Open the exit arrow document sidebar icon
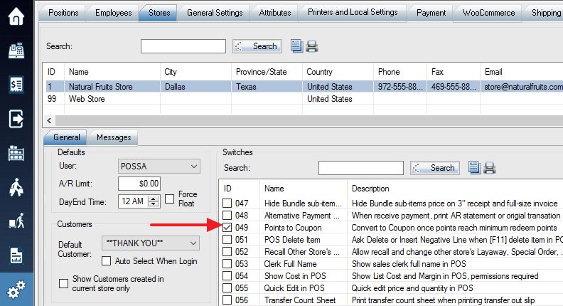This screenshot has height=306, width=563. (x=16, y=119)
